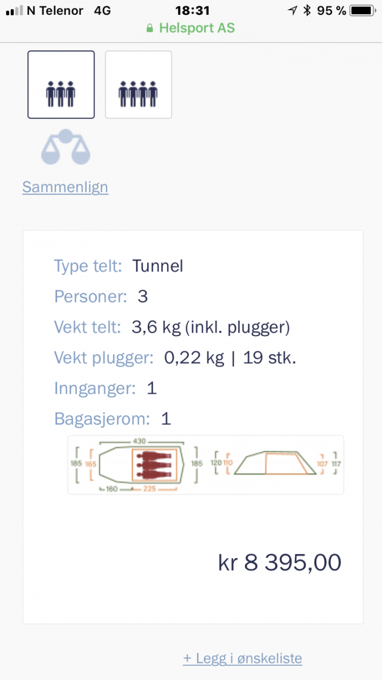
Task: Tap the Vekt telt weight specification
Action: click(172, 327)
